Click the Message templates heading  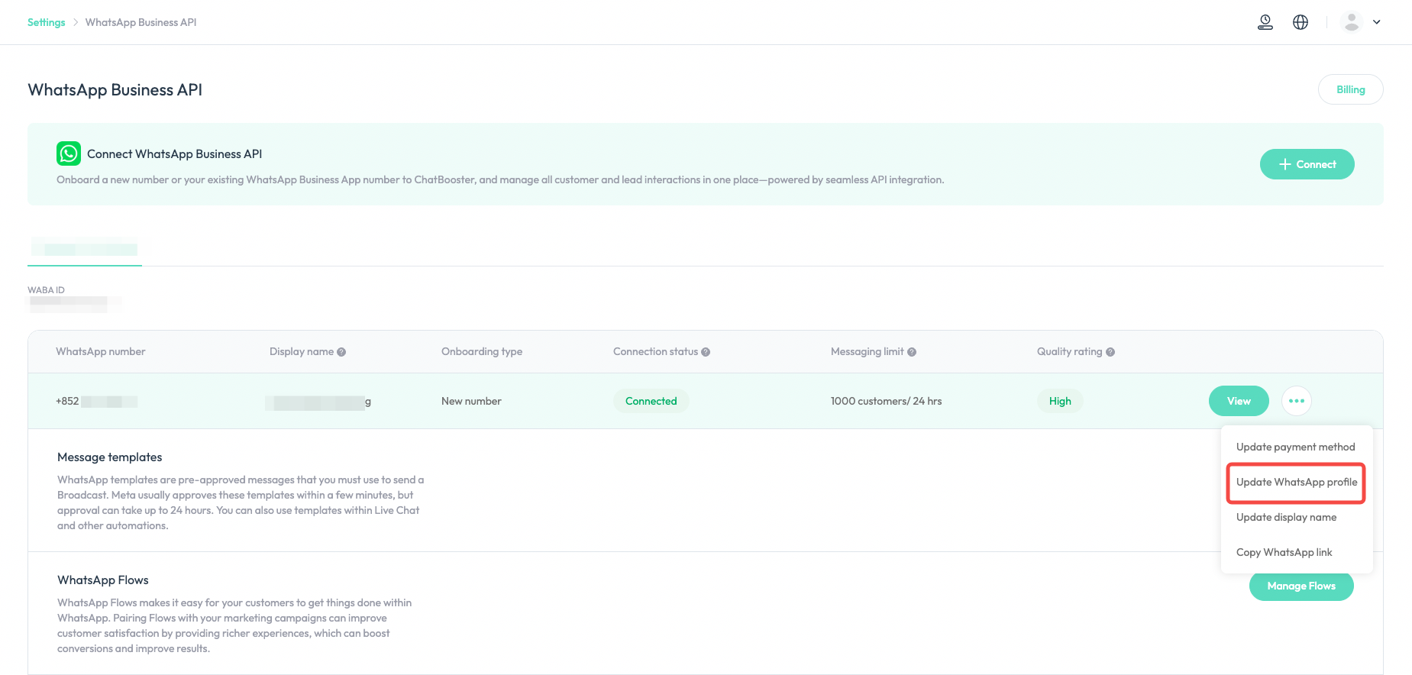tap(110, 457)
